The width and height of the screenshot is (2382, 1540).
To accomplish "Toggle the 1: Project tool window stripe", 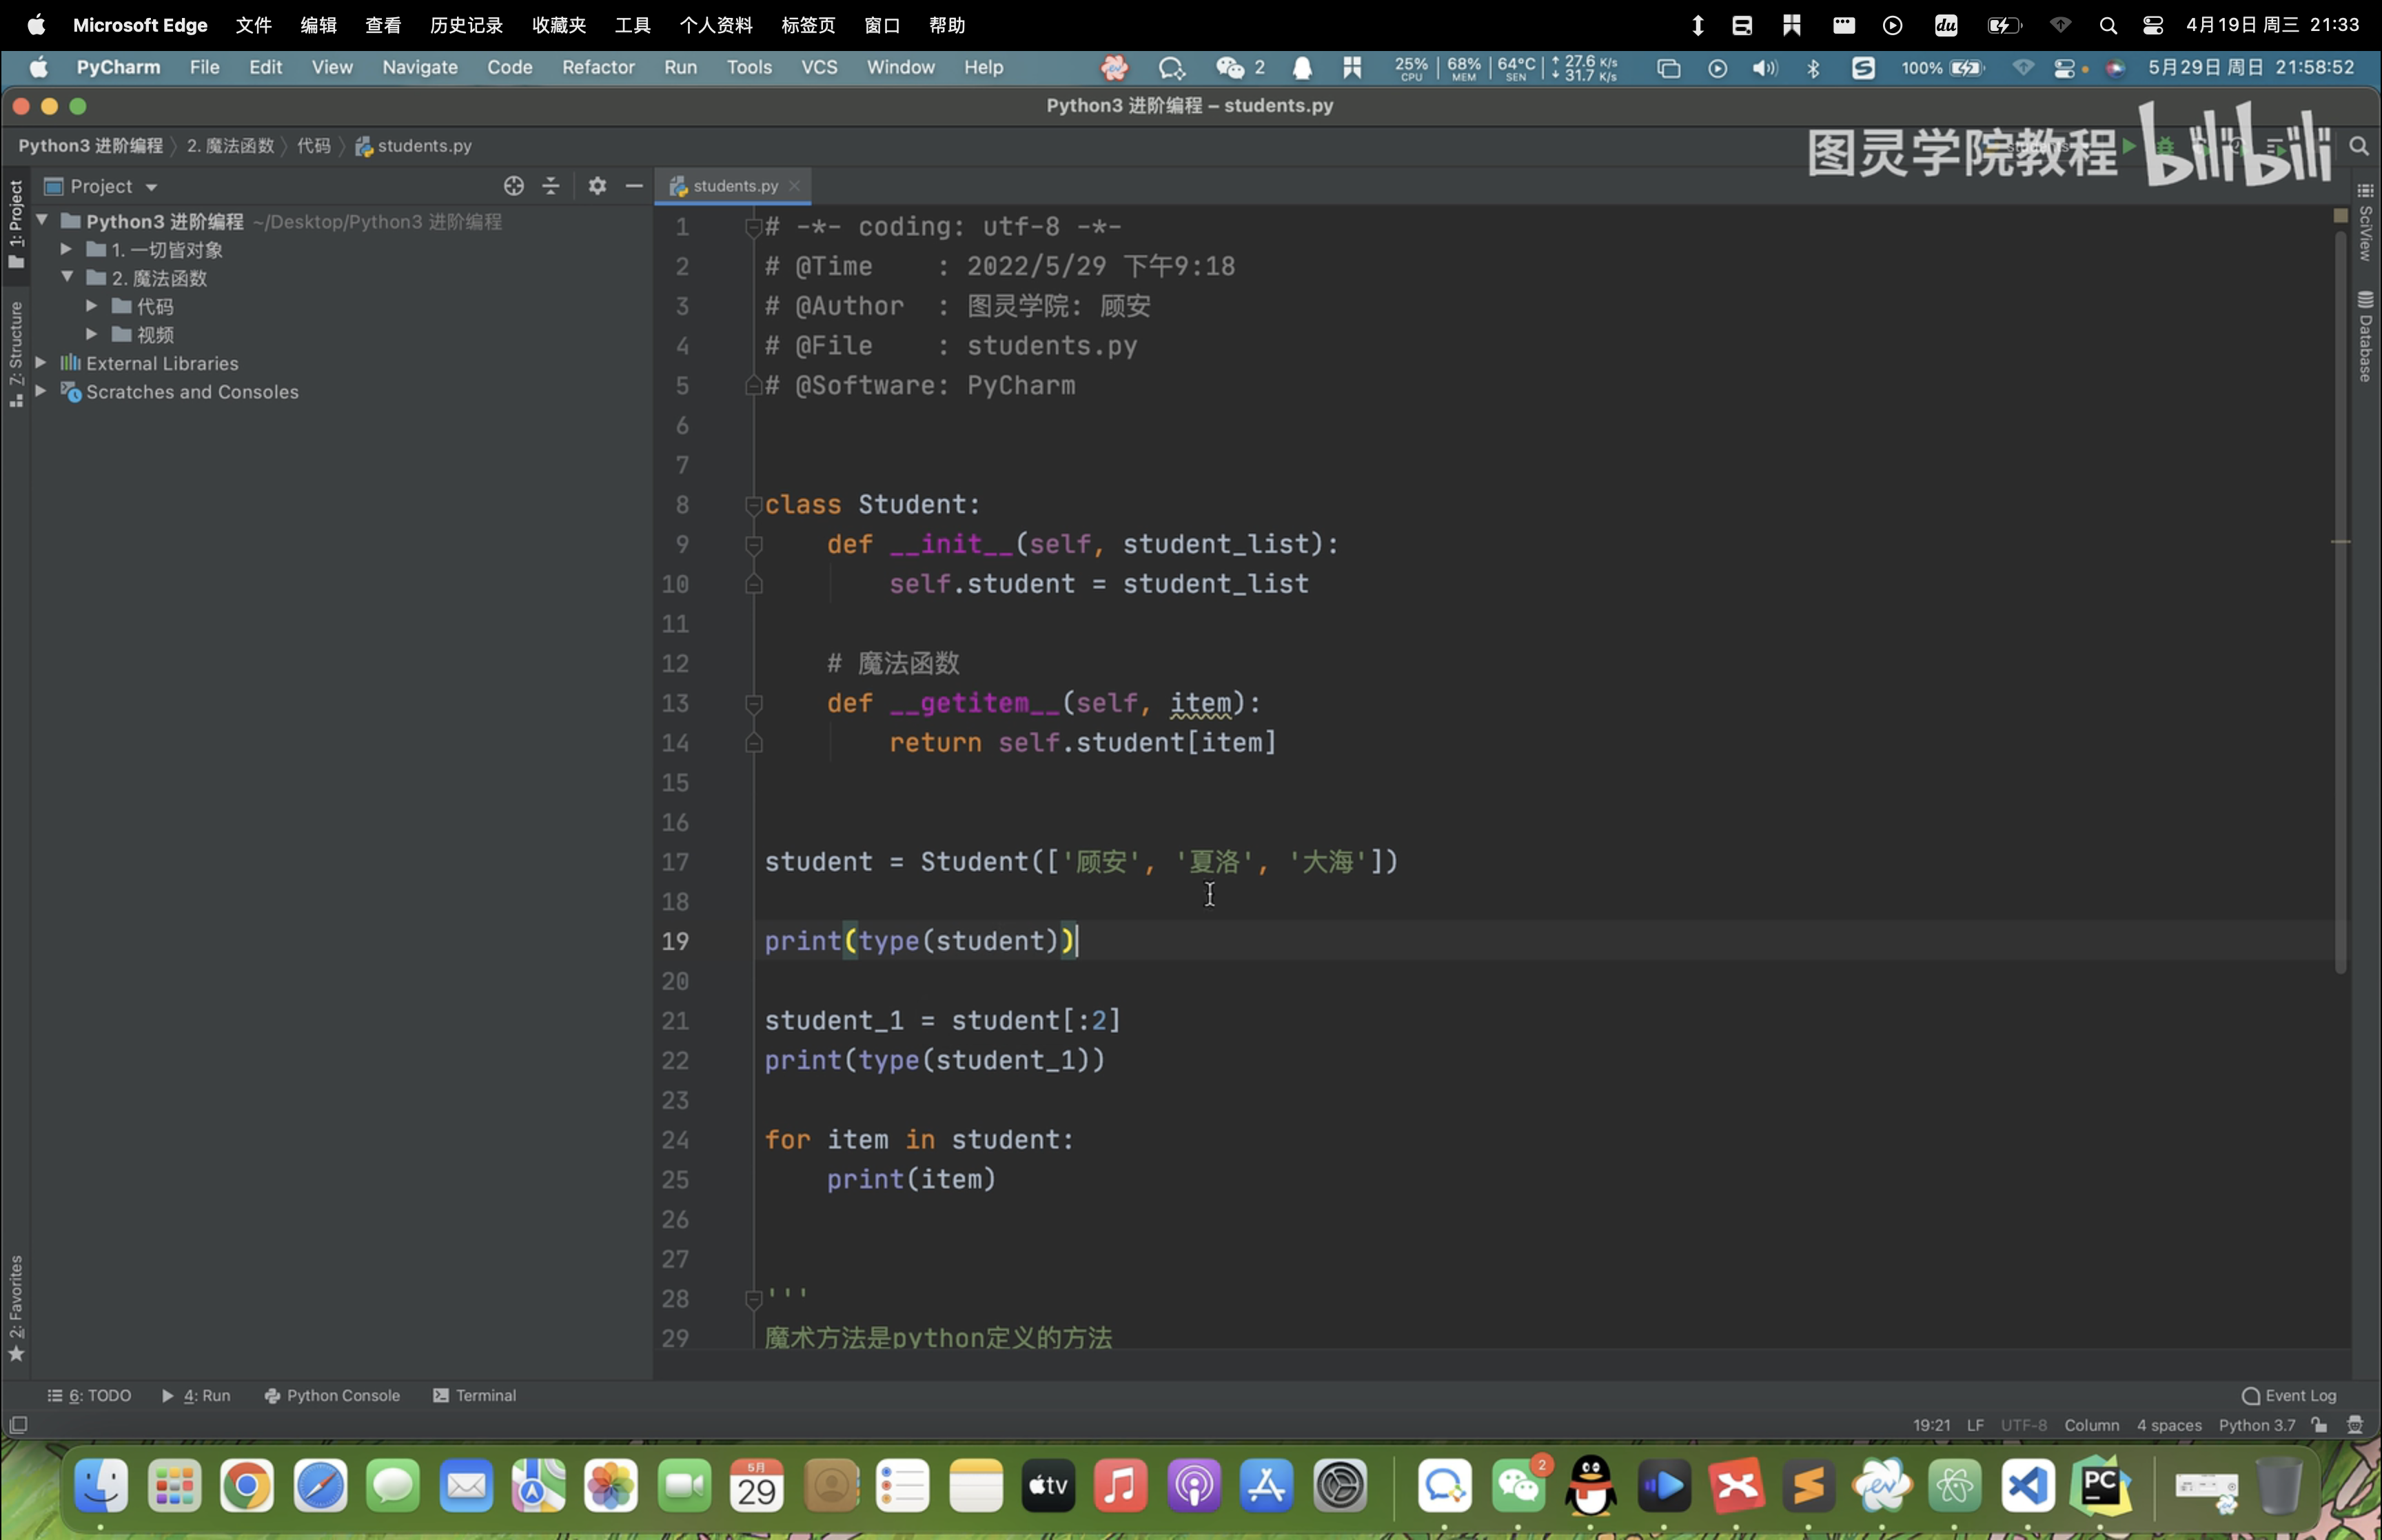I will [16, 224].
